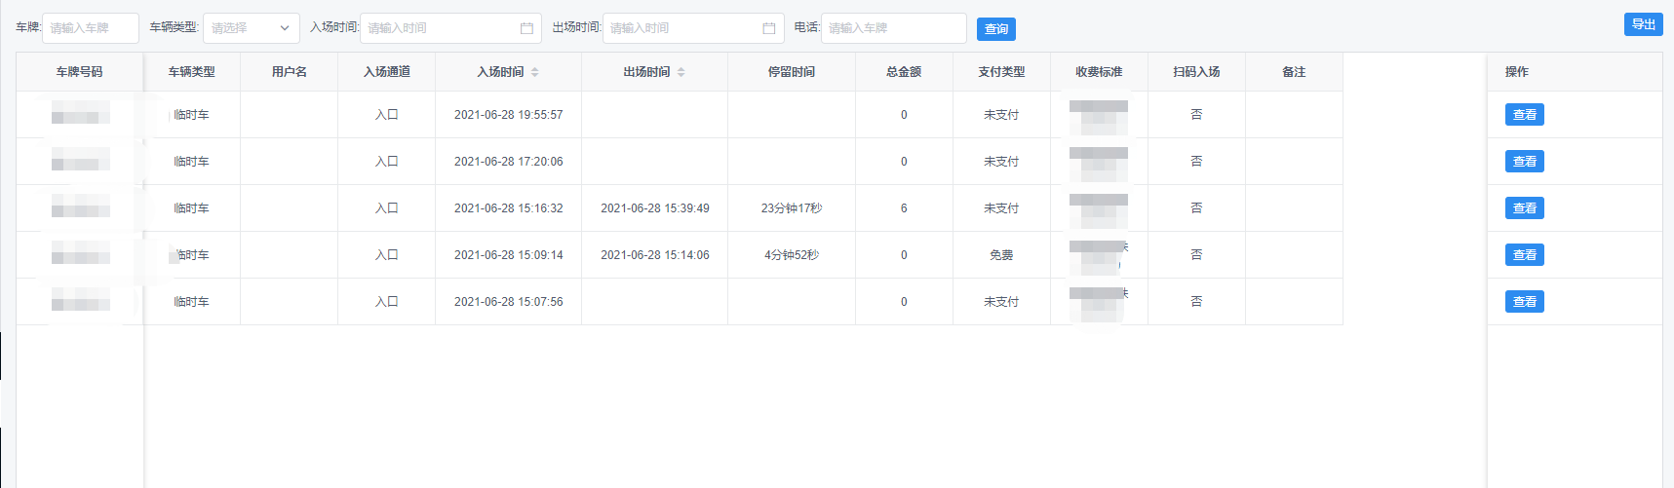Open the 车辆类型 dropdown selector

click(252, 28)
